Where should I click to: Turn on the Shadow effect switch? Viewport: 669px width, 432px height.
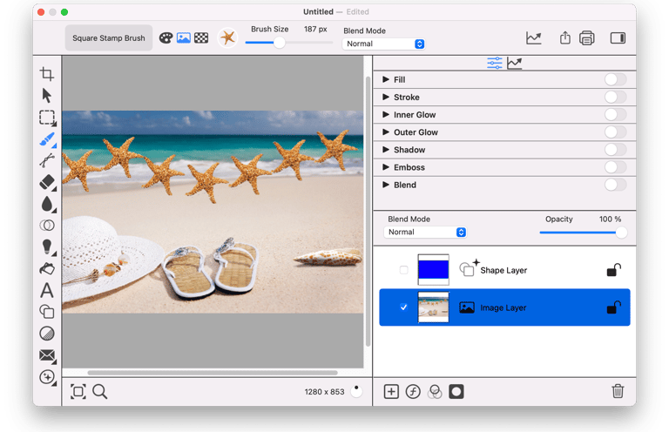click(x=615, y=150)
